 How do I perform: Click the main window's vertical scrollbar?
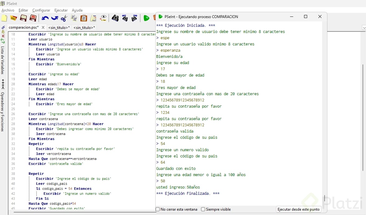click(363, 118)
